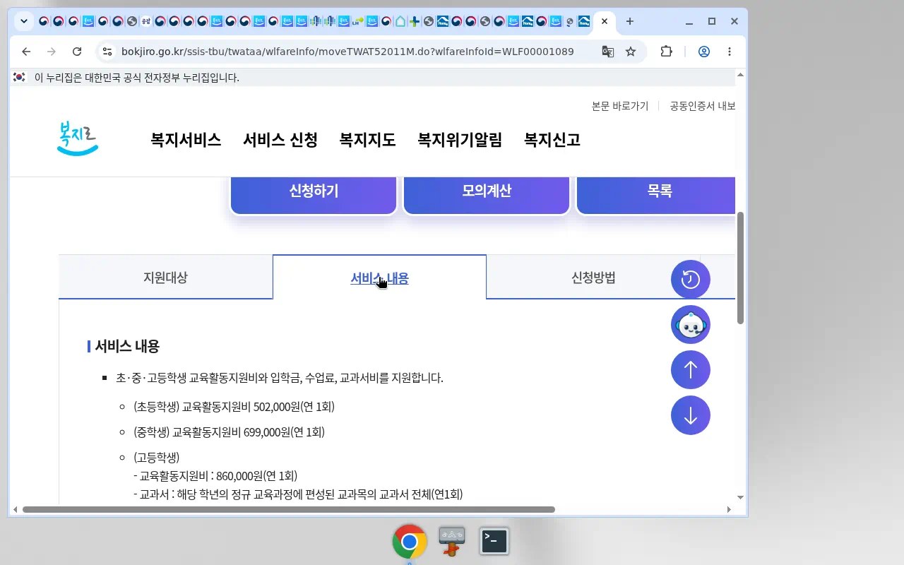Click the 목록 button
Viewport: 904px width, 565px height.
pyautogui.click(x=656, y=194)
